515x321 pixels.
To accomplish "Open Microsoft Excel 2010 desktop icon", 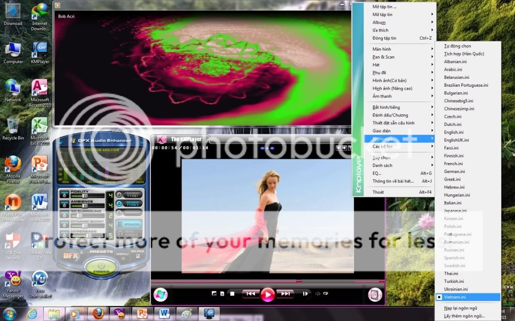I will pos(40,132).
